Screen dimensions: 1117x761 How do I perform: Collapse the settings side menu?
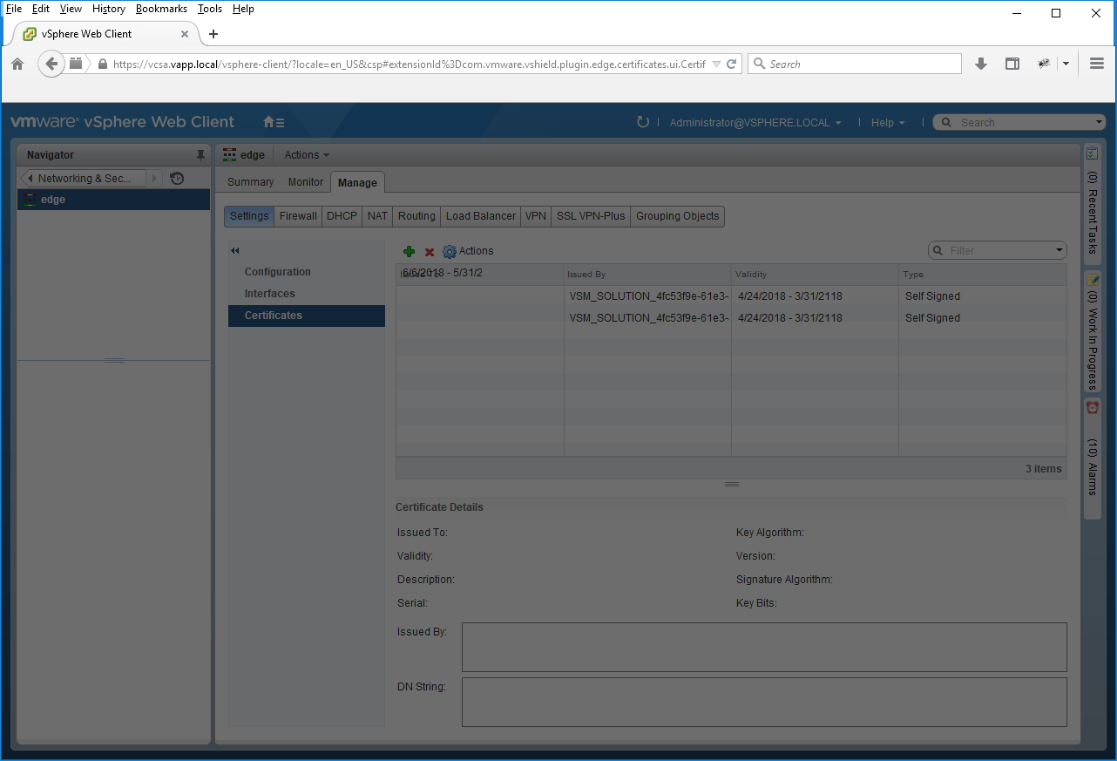pos(234,251)
